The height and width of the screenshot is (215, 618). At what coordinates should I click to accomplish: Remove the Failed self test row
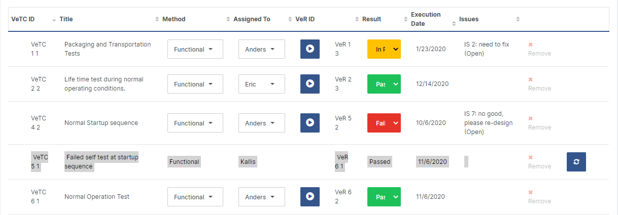(x=539, y=162)
